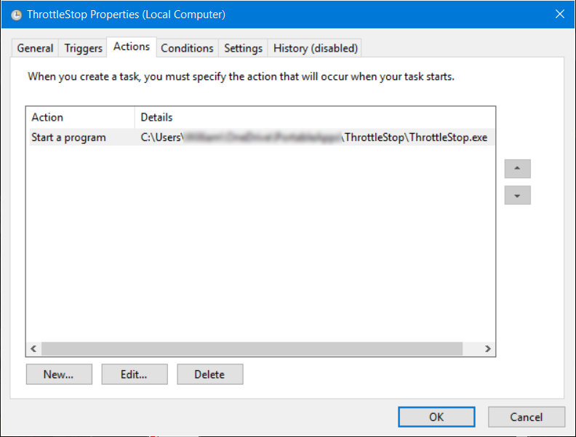Move action down with arrow button

517,195
